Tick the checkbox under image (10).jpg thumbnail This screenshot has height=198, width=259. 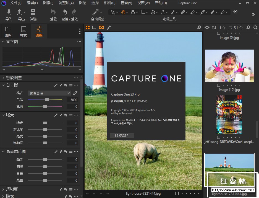[x=219, y=85]
